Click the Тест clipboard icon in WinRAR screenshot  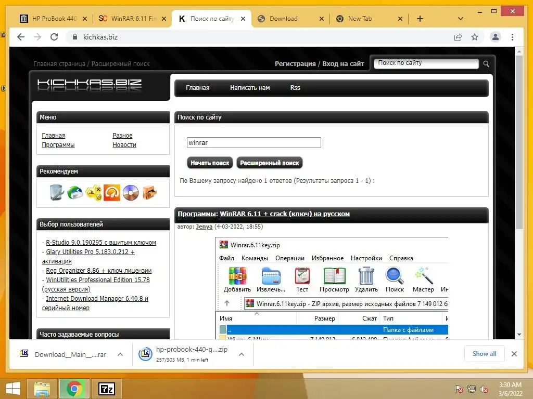302,276
